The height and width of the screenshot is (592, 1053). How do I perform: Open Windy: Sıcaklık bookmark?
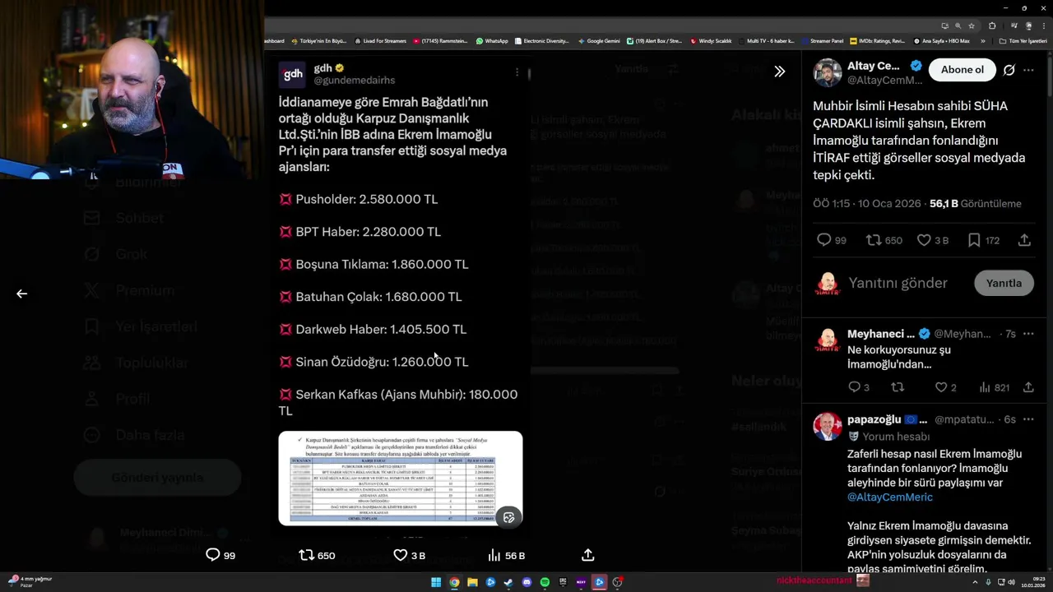712,40
